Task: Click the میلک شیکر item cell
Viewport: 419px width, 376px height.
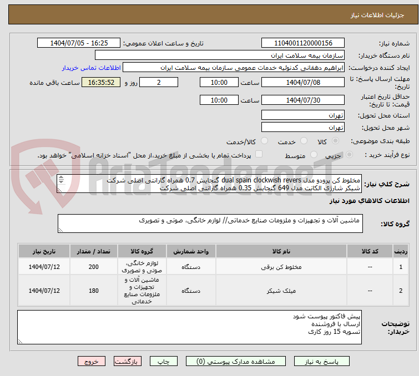Action: [x=281, y=291]
